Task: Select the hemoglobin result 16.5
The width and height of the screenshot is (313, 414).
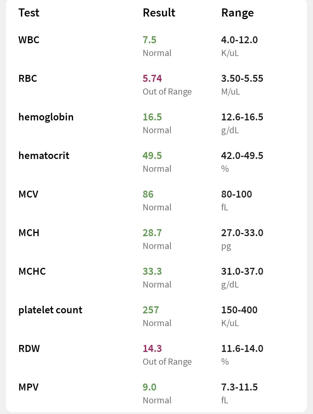Action: coord(152,117)
